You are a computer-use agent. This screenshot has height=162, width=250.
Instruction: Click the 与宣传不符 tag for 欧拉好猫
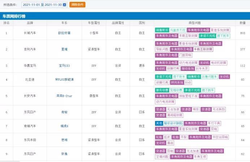(178, 30)
